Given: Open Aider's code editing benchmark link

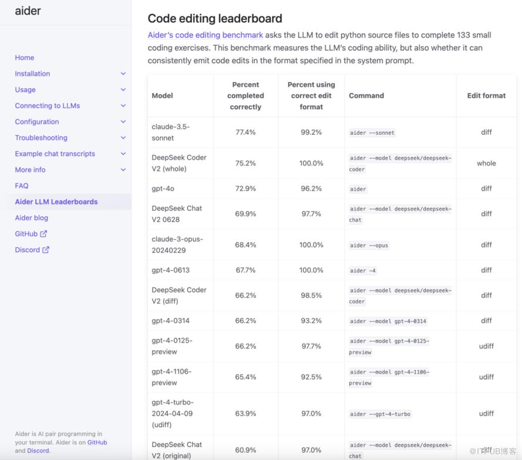Looking at the screenshot, I should 205,35.
